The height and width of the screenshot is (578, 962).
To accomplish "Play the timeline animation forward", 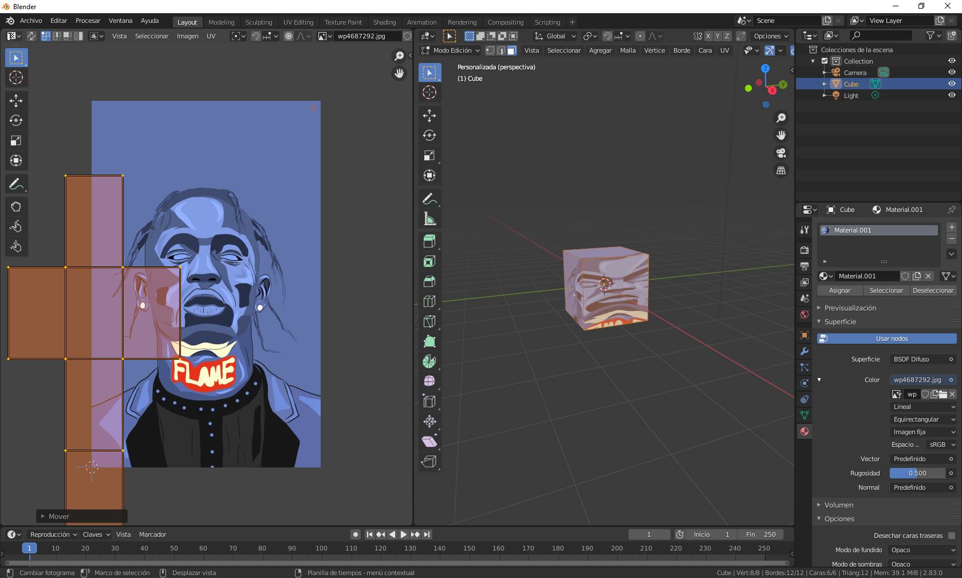I will (404, 534).
